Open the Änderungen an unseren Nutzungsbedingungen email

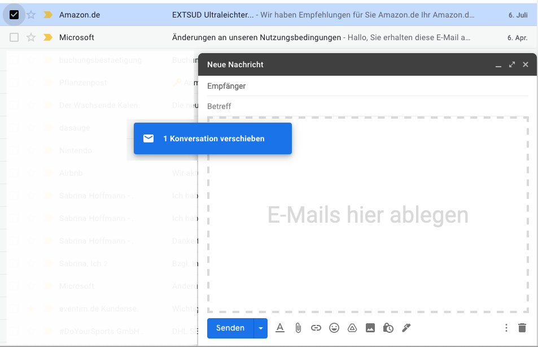click(269, 37)
